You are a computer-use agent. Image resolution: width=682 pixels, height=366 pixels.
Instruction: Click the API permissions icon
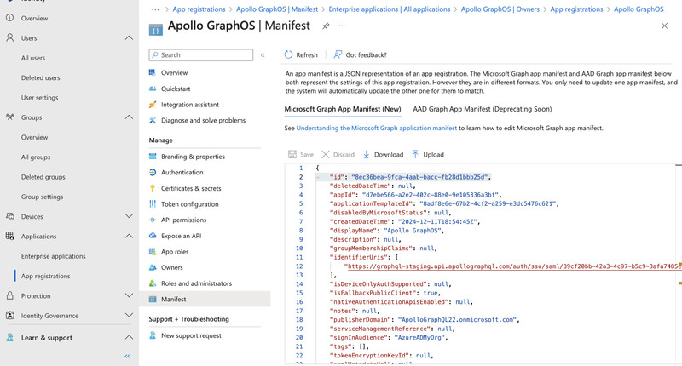pos(153,220)
